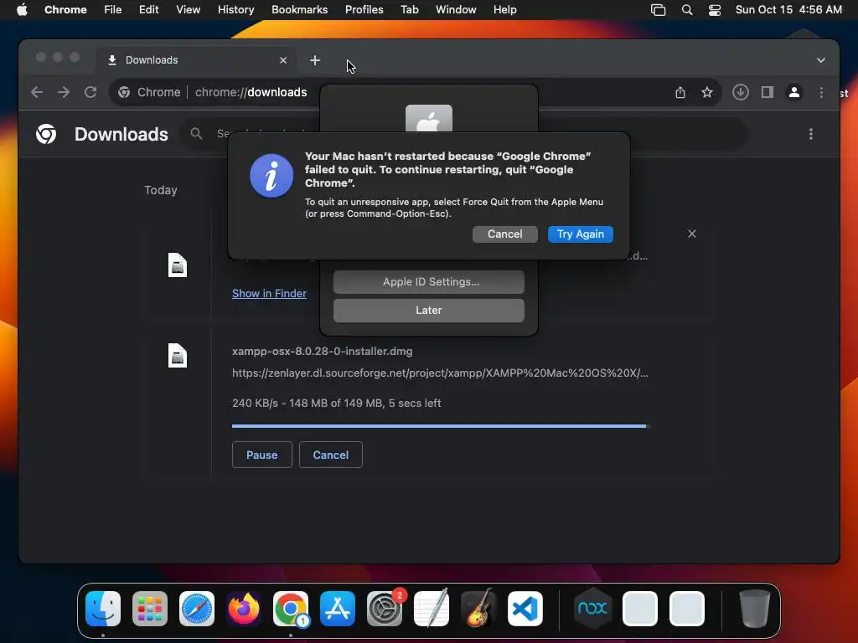Open TextEdit from the Dock
Screen dimensions: 858x643
(432, 609)
